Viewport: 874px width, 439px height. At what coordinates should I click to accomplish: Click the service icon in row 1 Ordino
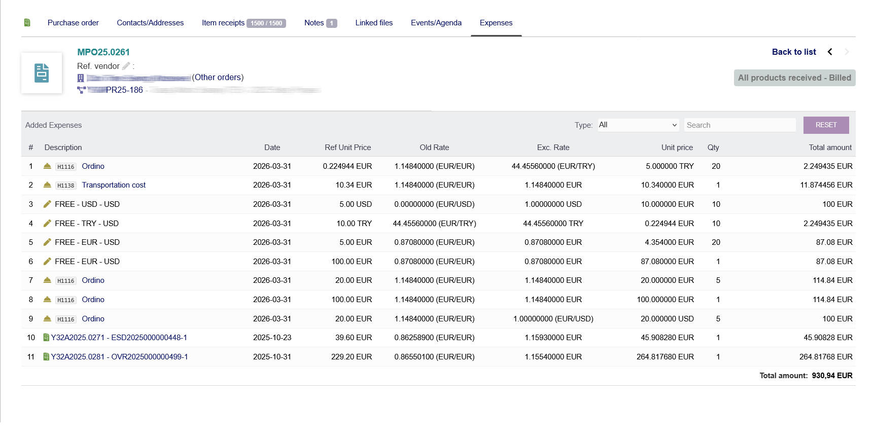point(47,166)
